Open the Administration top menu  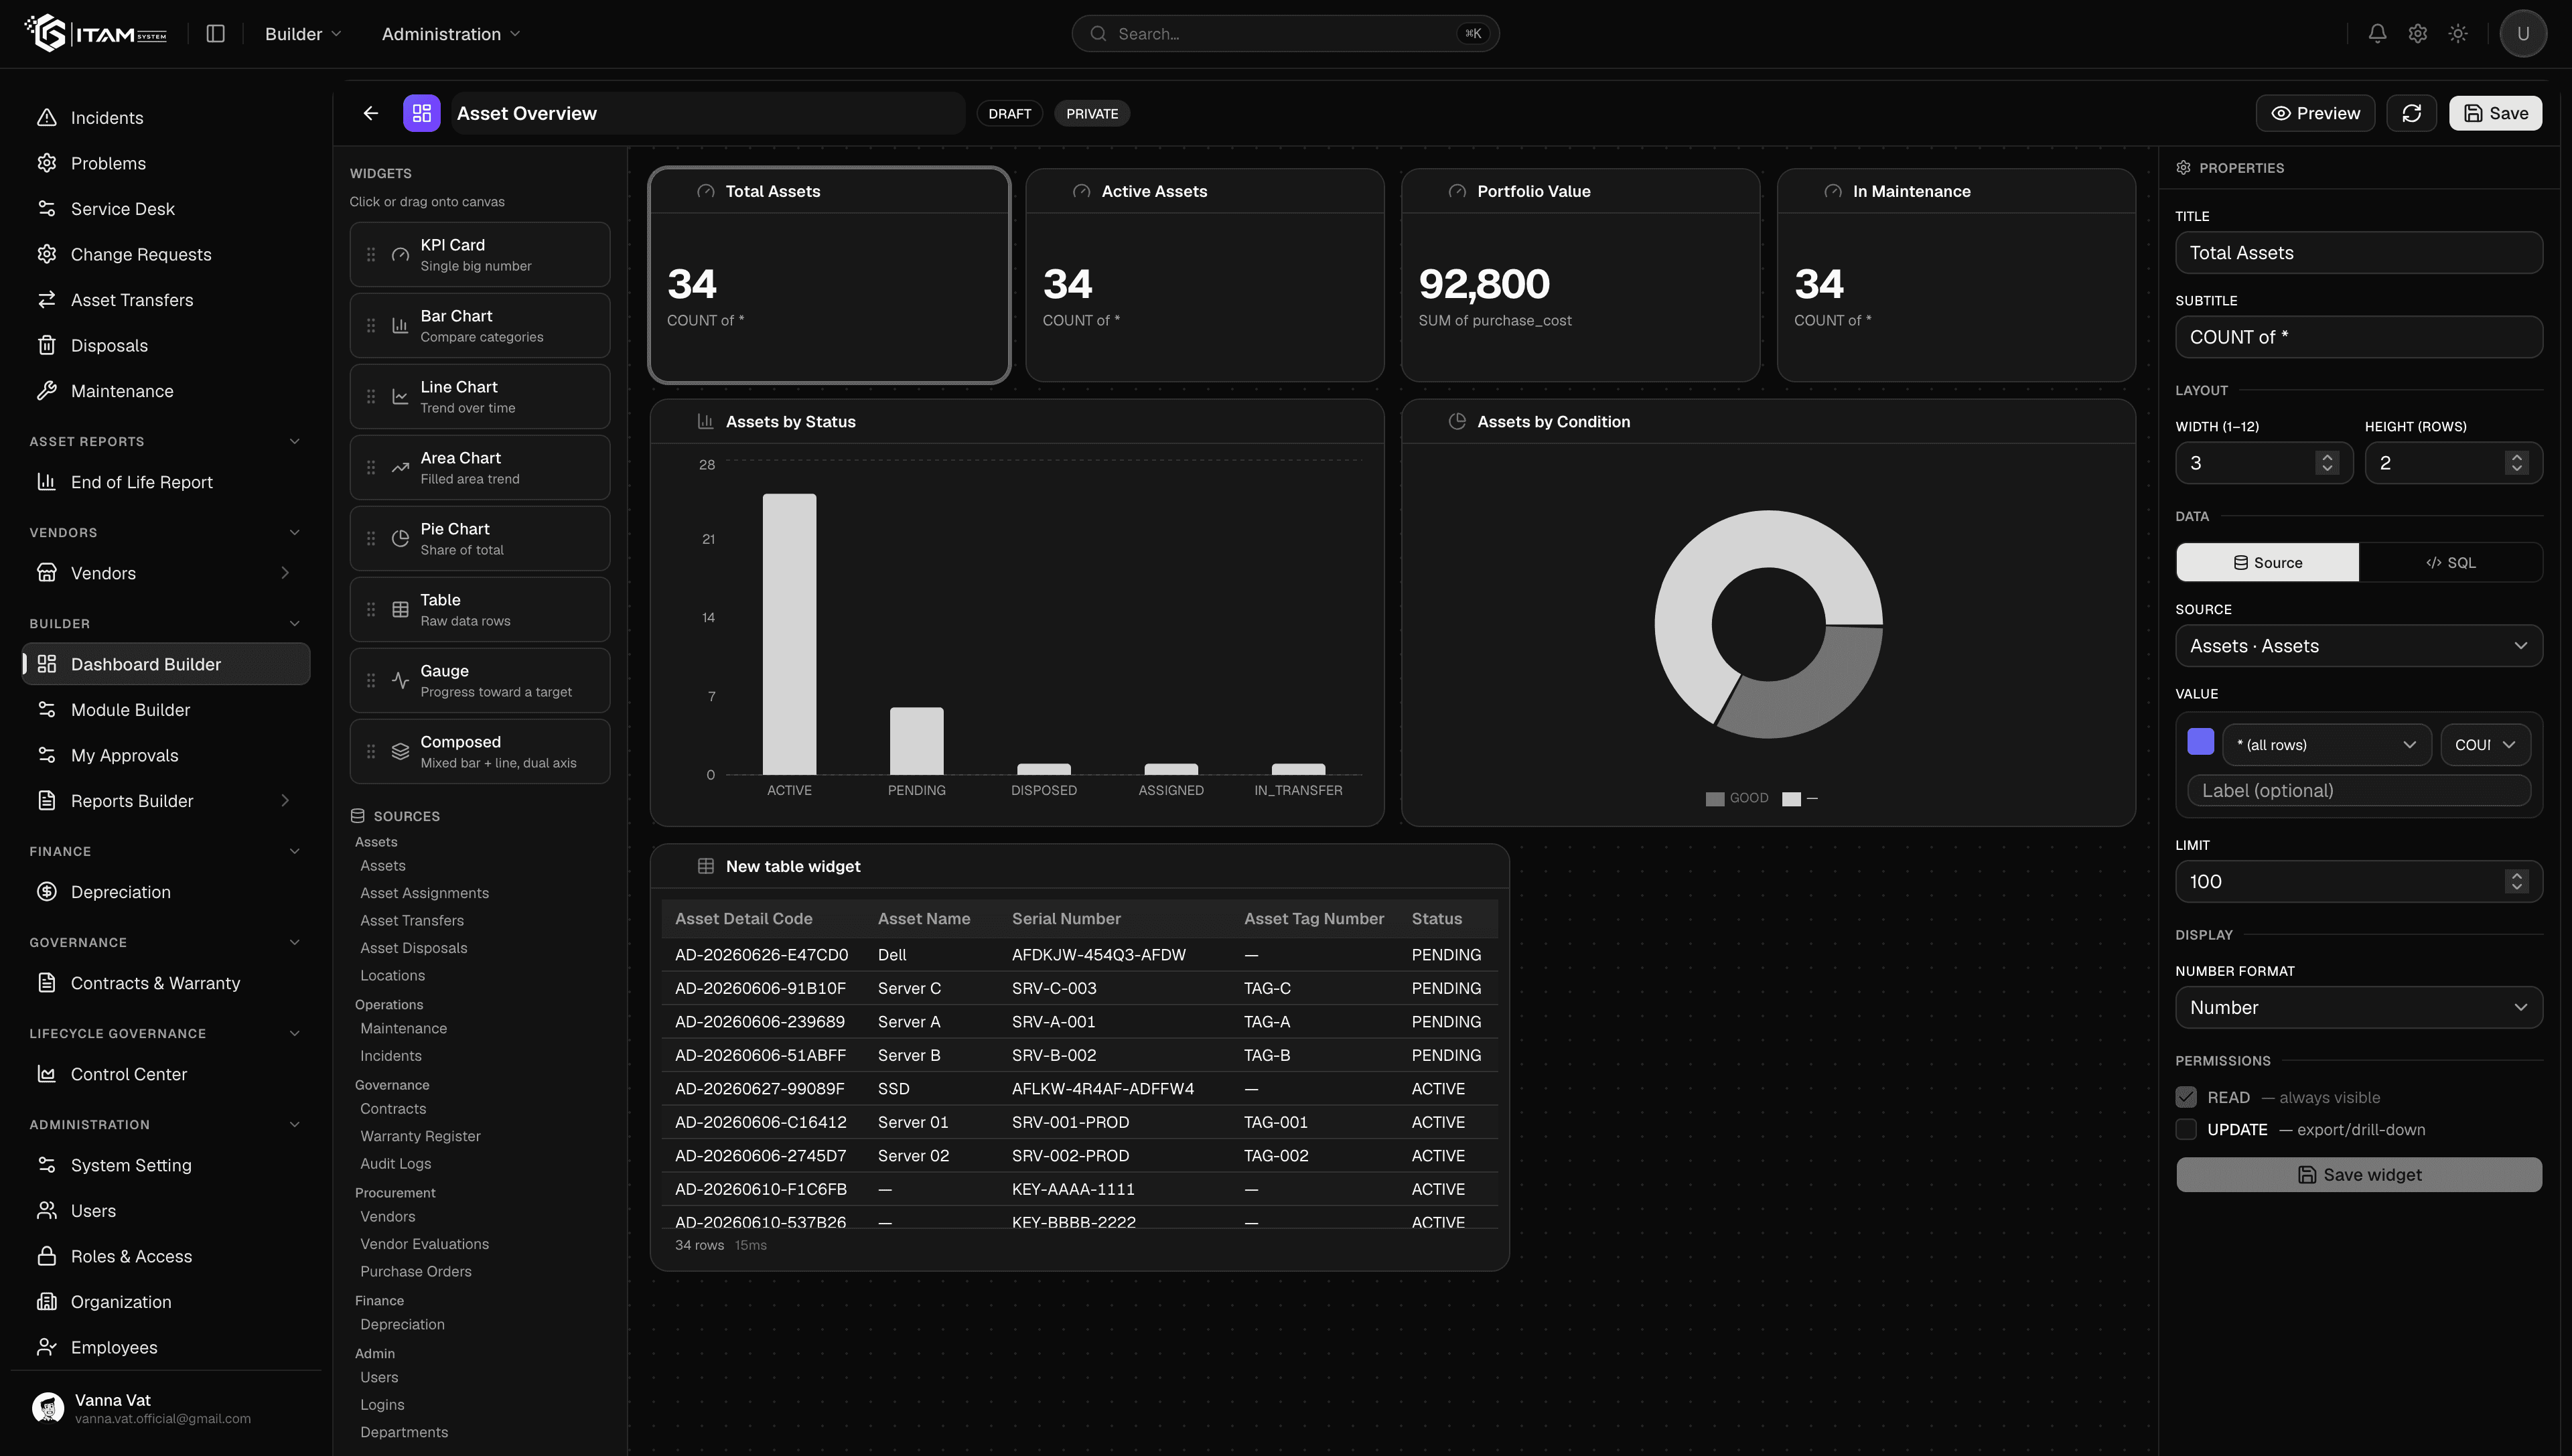[450, 33]
